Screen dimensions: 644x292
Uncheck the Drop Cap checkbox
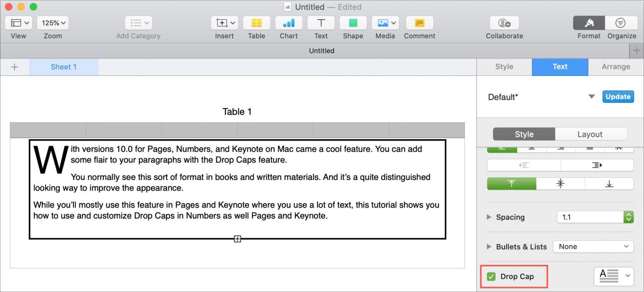tap(491, 276)
